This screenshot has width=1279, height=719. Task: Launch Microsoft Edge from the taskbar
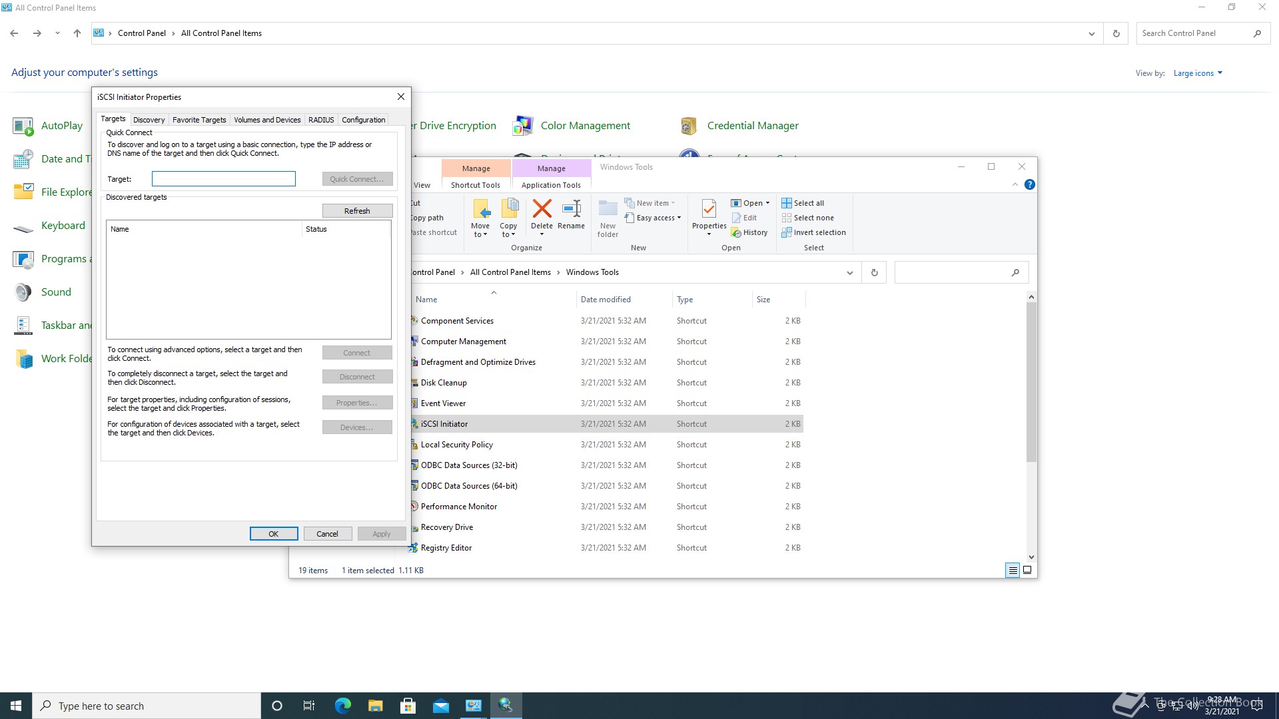coord(342,706)
